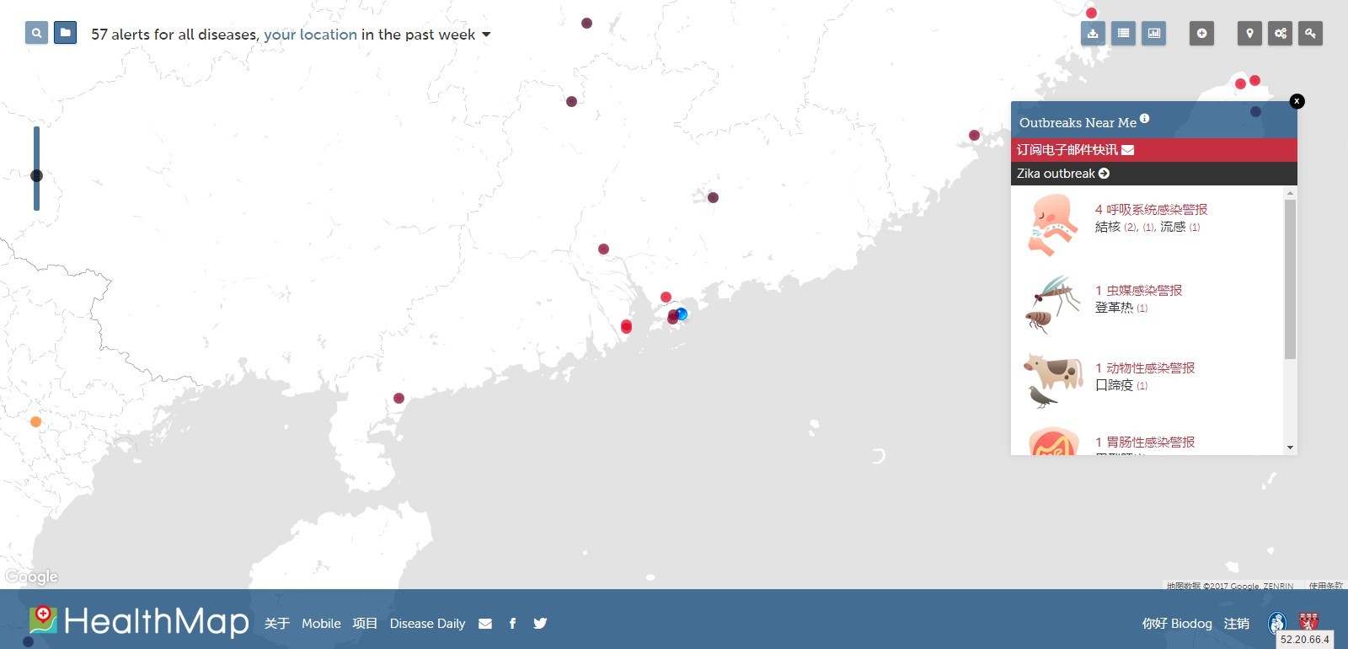Screen dimensions: 1348x649
Task: Click the key icon button
Action: point(1310,34)
